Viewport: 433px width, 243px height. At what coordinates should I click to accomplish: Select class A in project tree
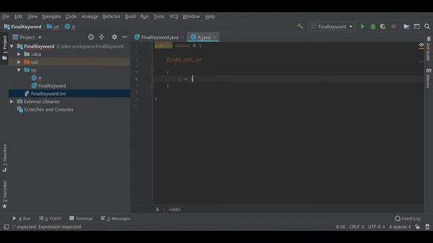pos(39,78)
